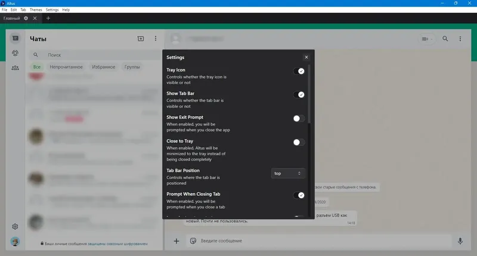The width and height of the screenshot is (477, 256).
Task: Click the Altus app icon in title bar
Action: 3,3
